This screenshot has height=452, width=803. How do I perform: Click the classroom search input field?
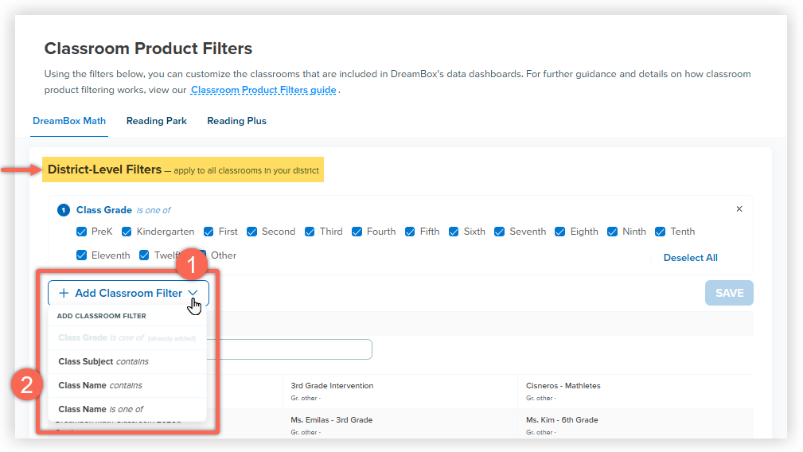290,349
